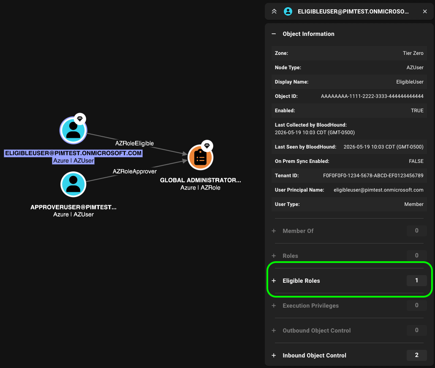Click the Last Collected by BloodHound timestamp
Screen dimensions: 435x368
click(315, 133)
